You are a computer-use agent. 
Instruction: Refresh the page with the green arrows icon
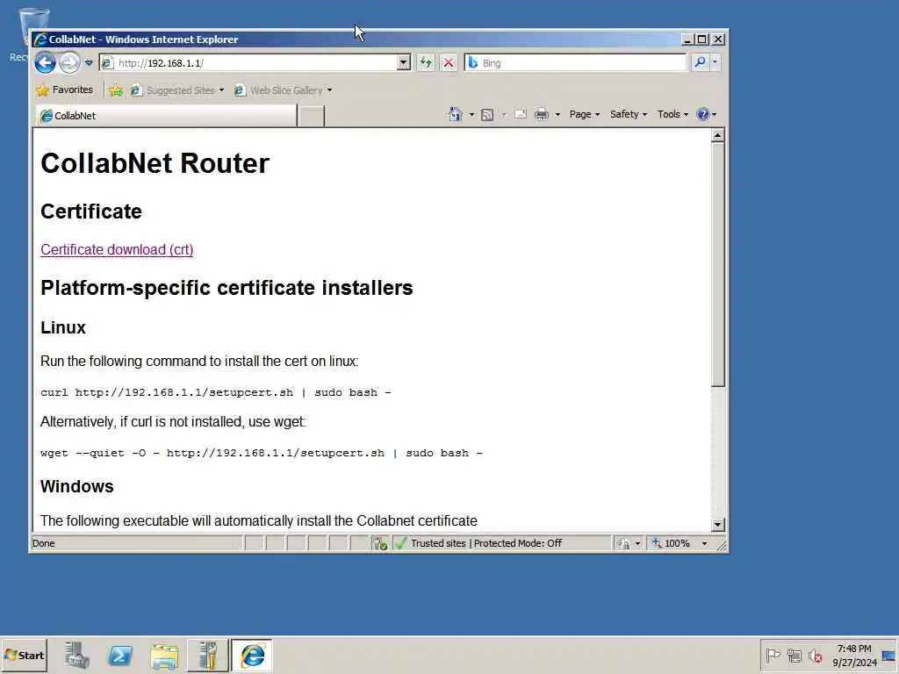[x=426, y=62]
